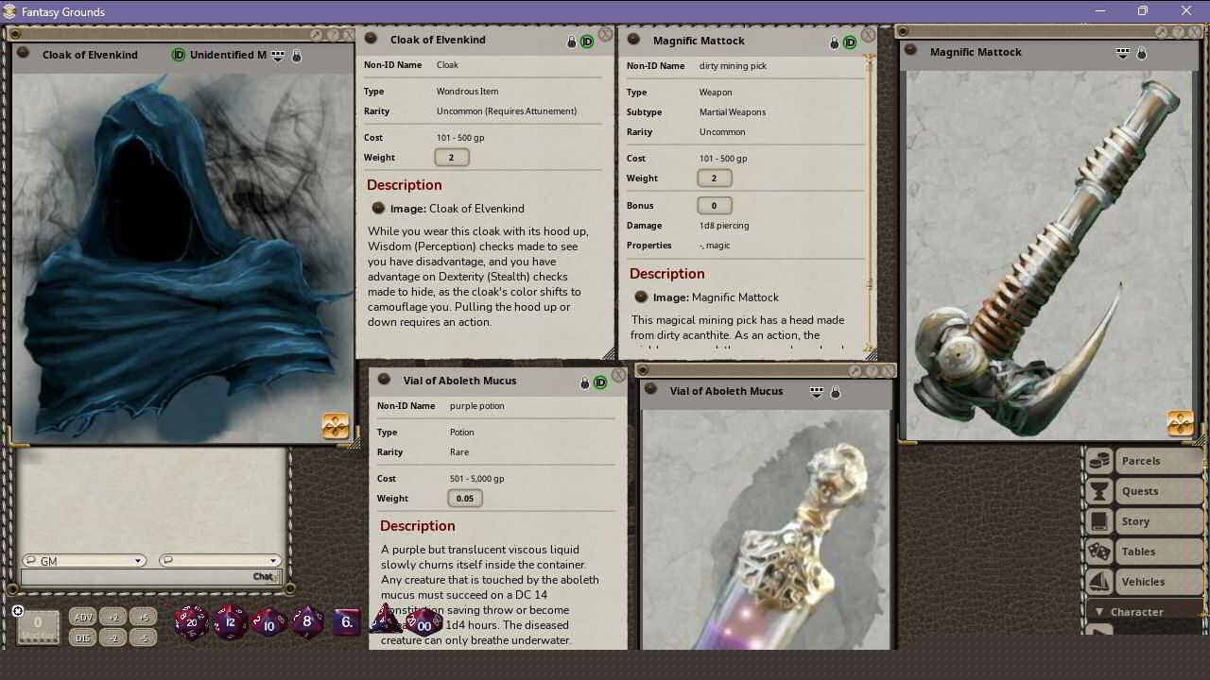The width and height of the screenshot is (1210, 680).
Task: Roll the d10 die
Action: pos(268,624)
